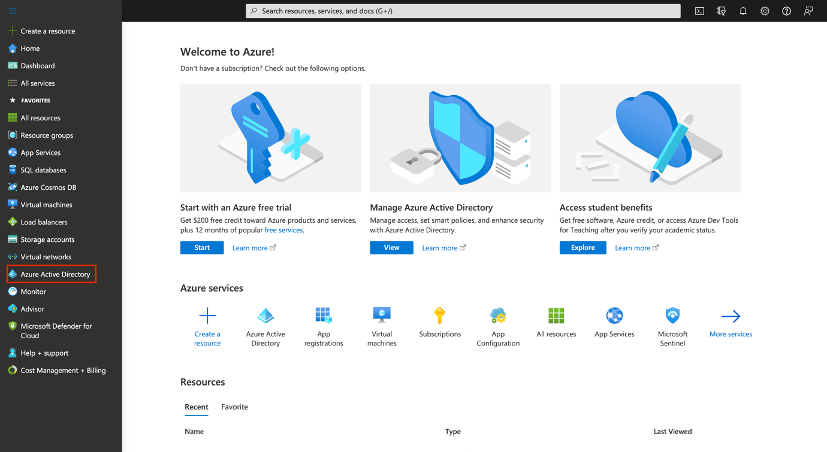
Task: Open the Virtual machines tile under Azure services
Action: (x=382, y=326)
